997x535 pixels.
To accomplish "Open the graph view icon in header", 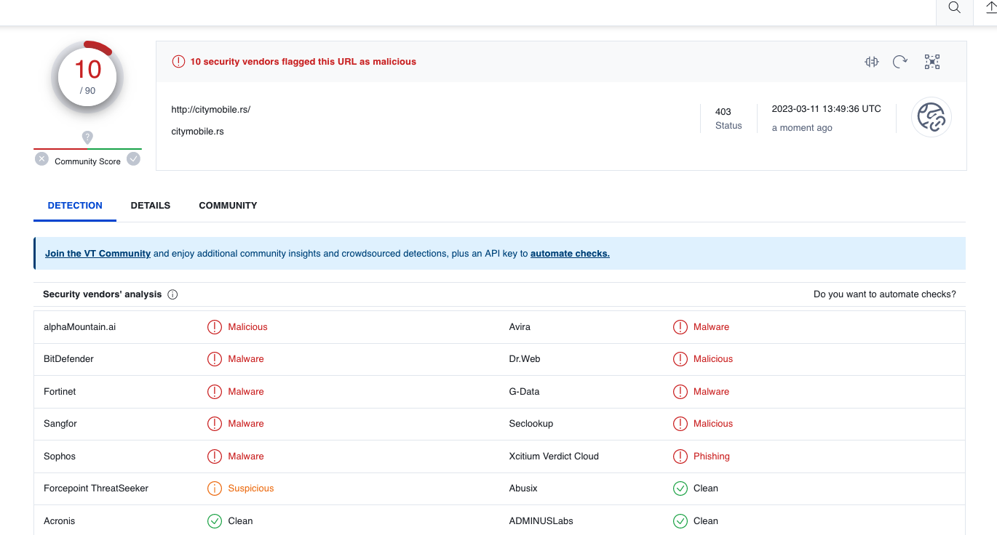I will pyautogui.click(x=932, y=62).
